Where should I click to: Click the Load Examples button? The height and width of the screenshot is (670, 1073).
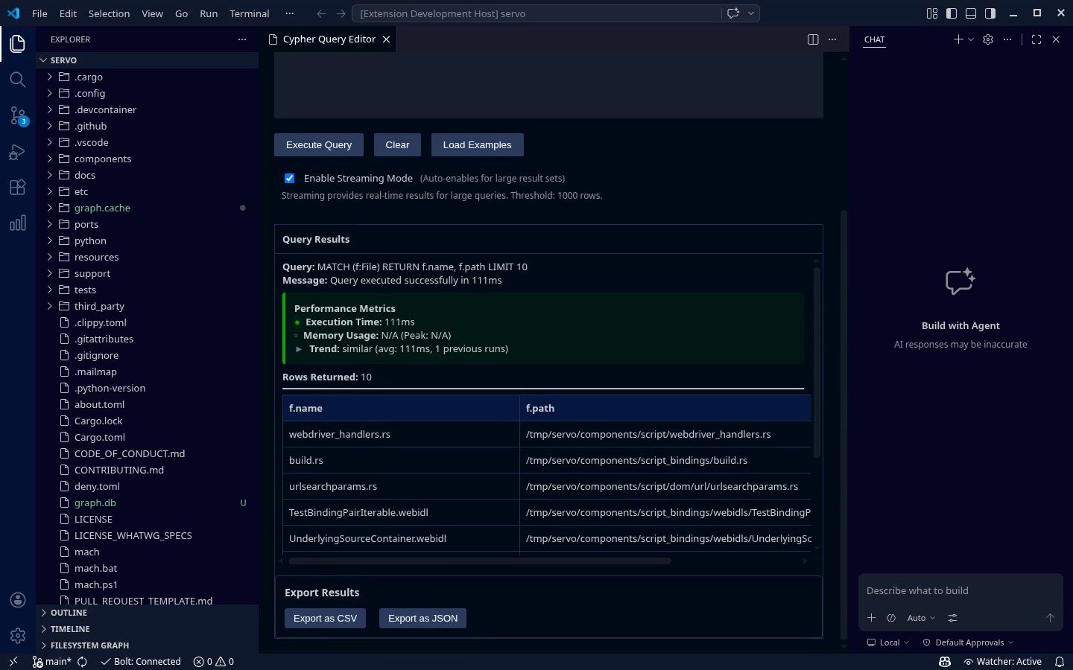click(x=477, y=144)
